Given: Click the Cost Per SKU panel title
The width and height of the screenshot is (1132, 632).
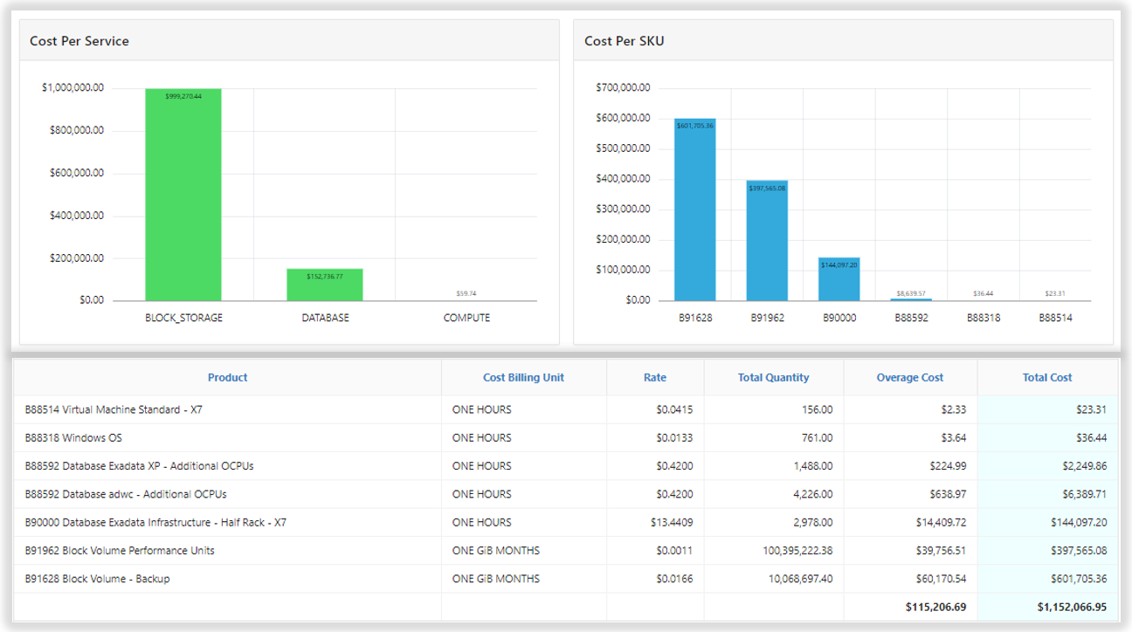Looking at the screenshot, I should point(625,41).
